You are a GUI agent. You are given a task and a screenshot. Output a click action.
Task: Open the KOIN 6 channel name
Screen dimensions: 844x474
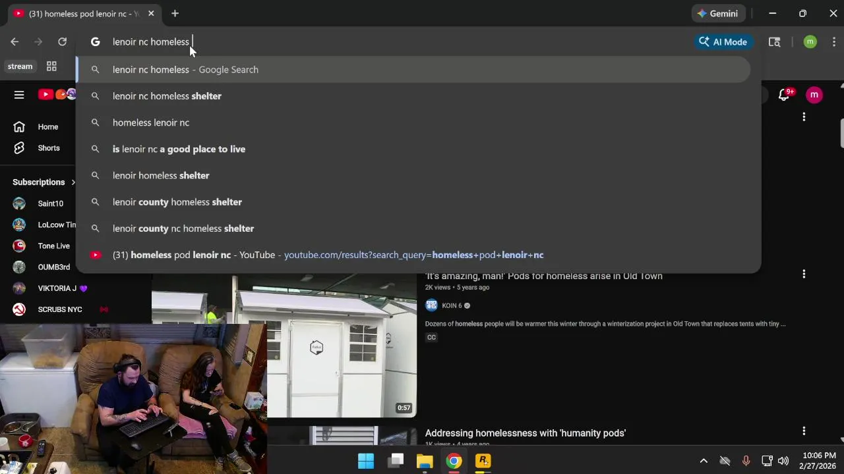452,305
